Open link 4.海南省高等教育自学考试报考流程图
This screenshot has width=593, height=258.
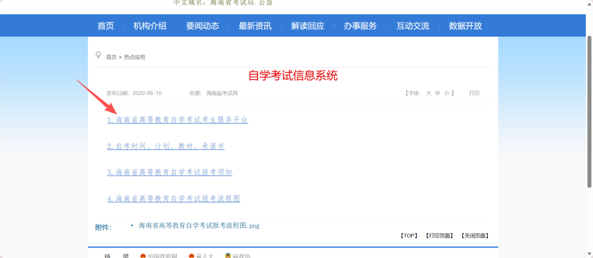pyautogui.click(x=174, y=198)
